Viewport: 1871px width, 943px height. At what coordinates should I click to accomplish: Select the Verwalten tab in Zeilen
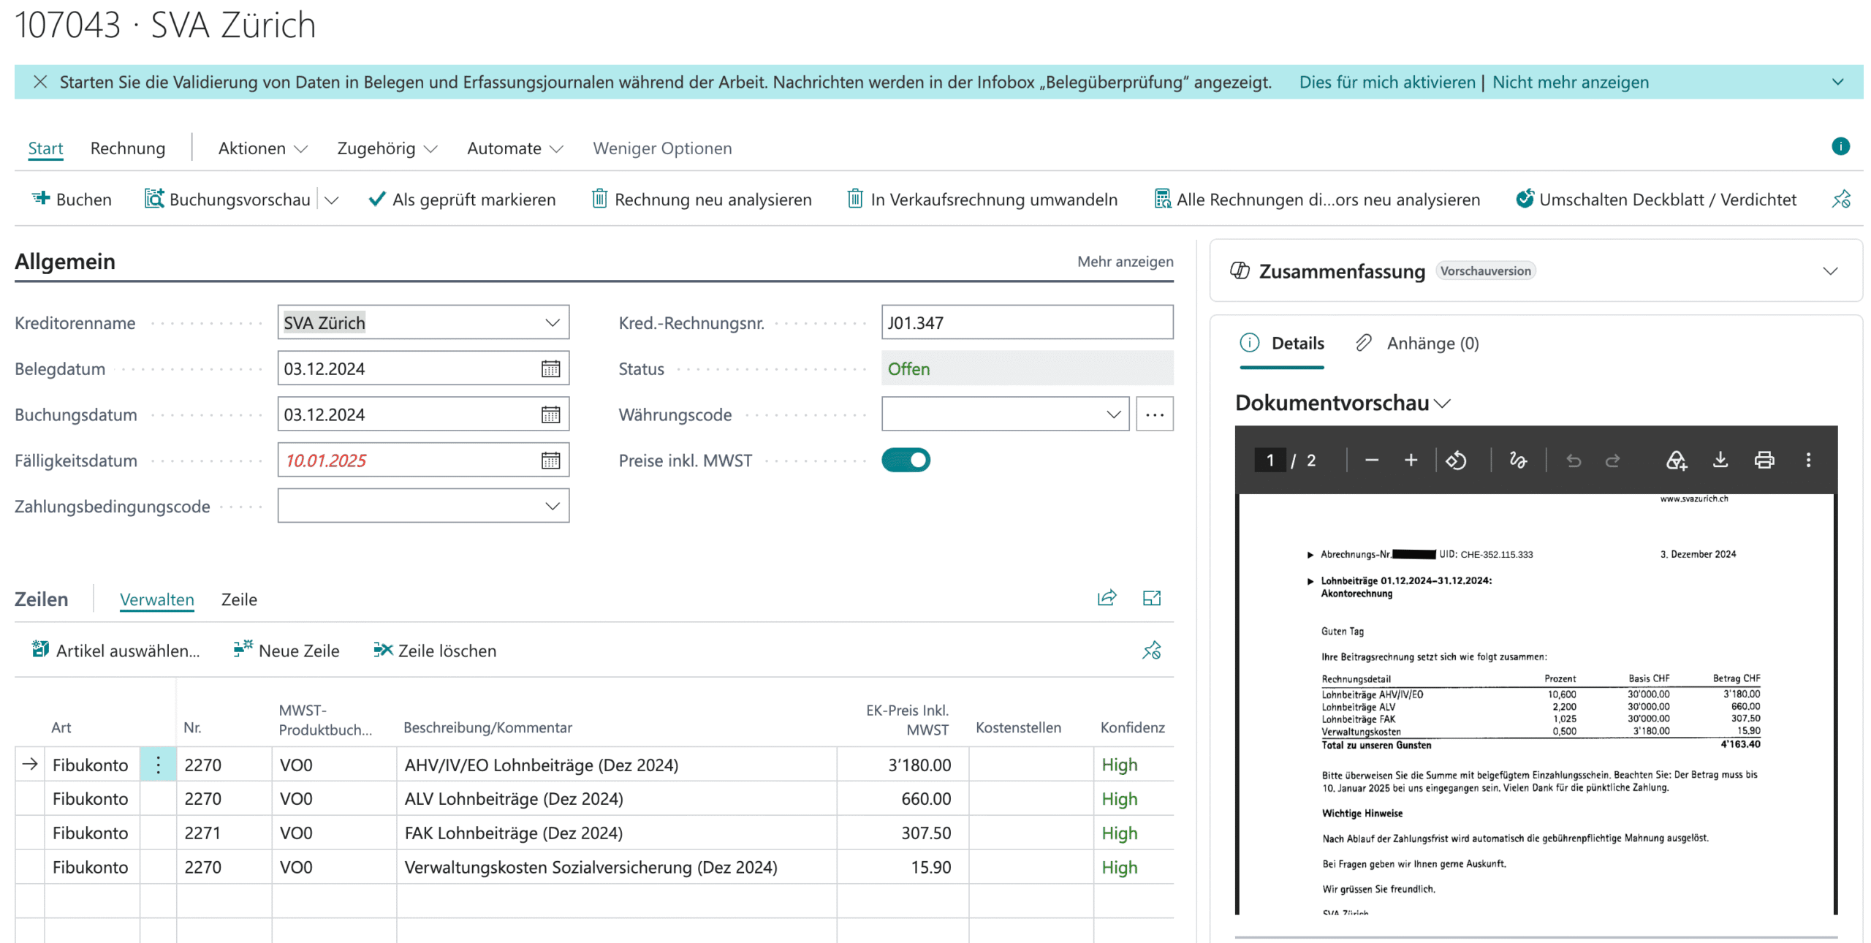coord(157,599)
